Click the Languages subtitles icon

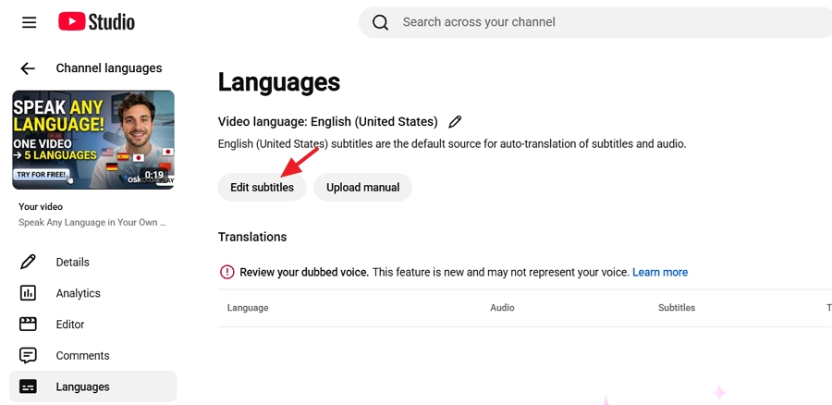(28, 387)
